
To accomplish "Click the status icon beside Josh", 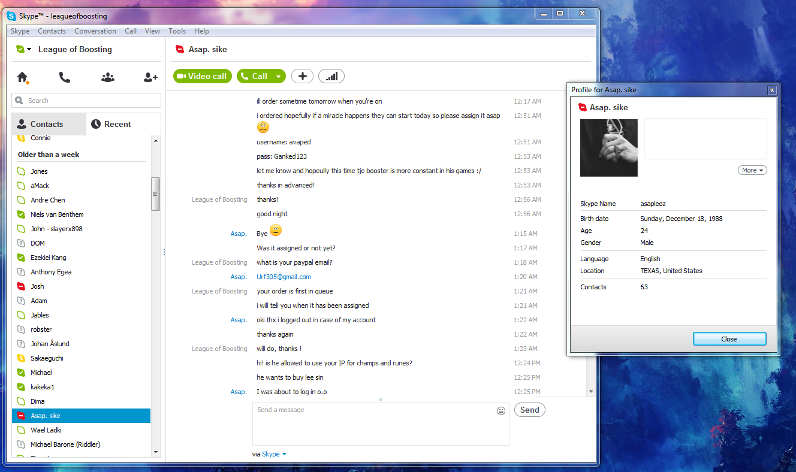I will [x=21, y=286].
